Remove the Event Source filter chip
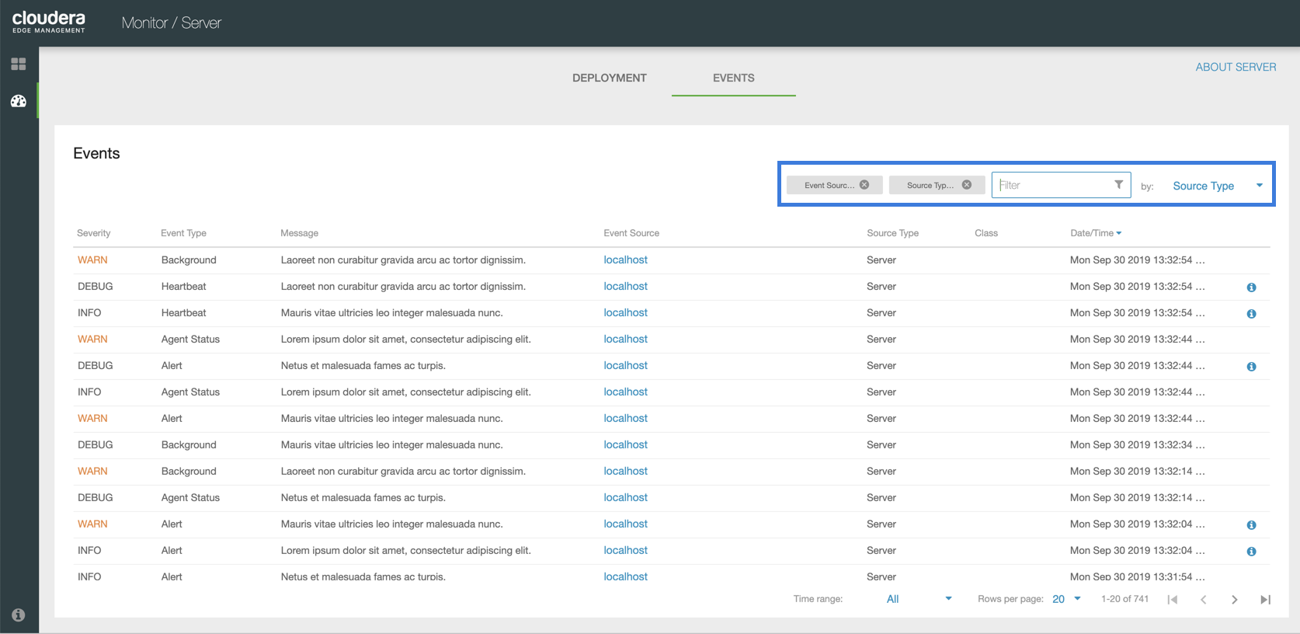 (x=864, y=185)
